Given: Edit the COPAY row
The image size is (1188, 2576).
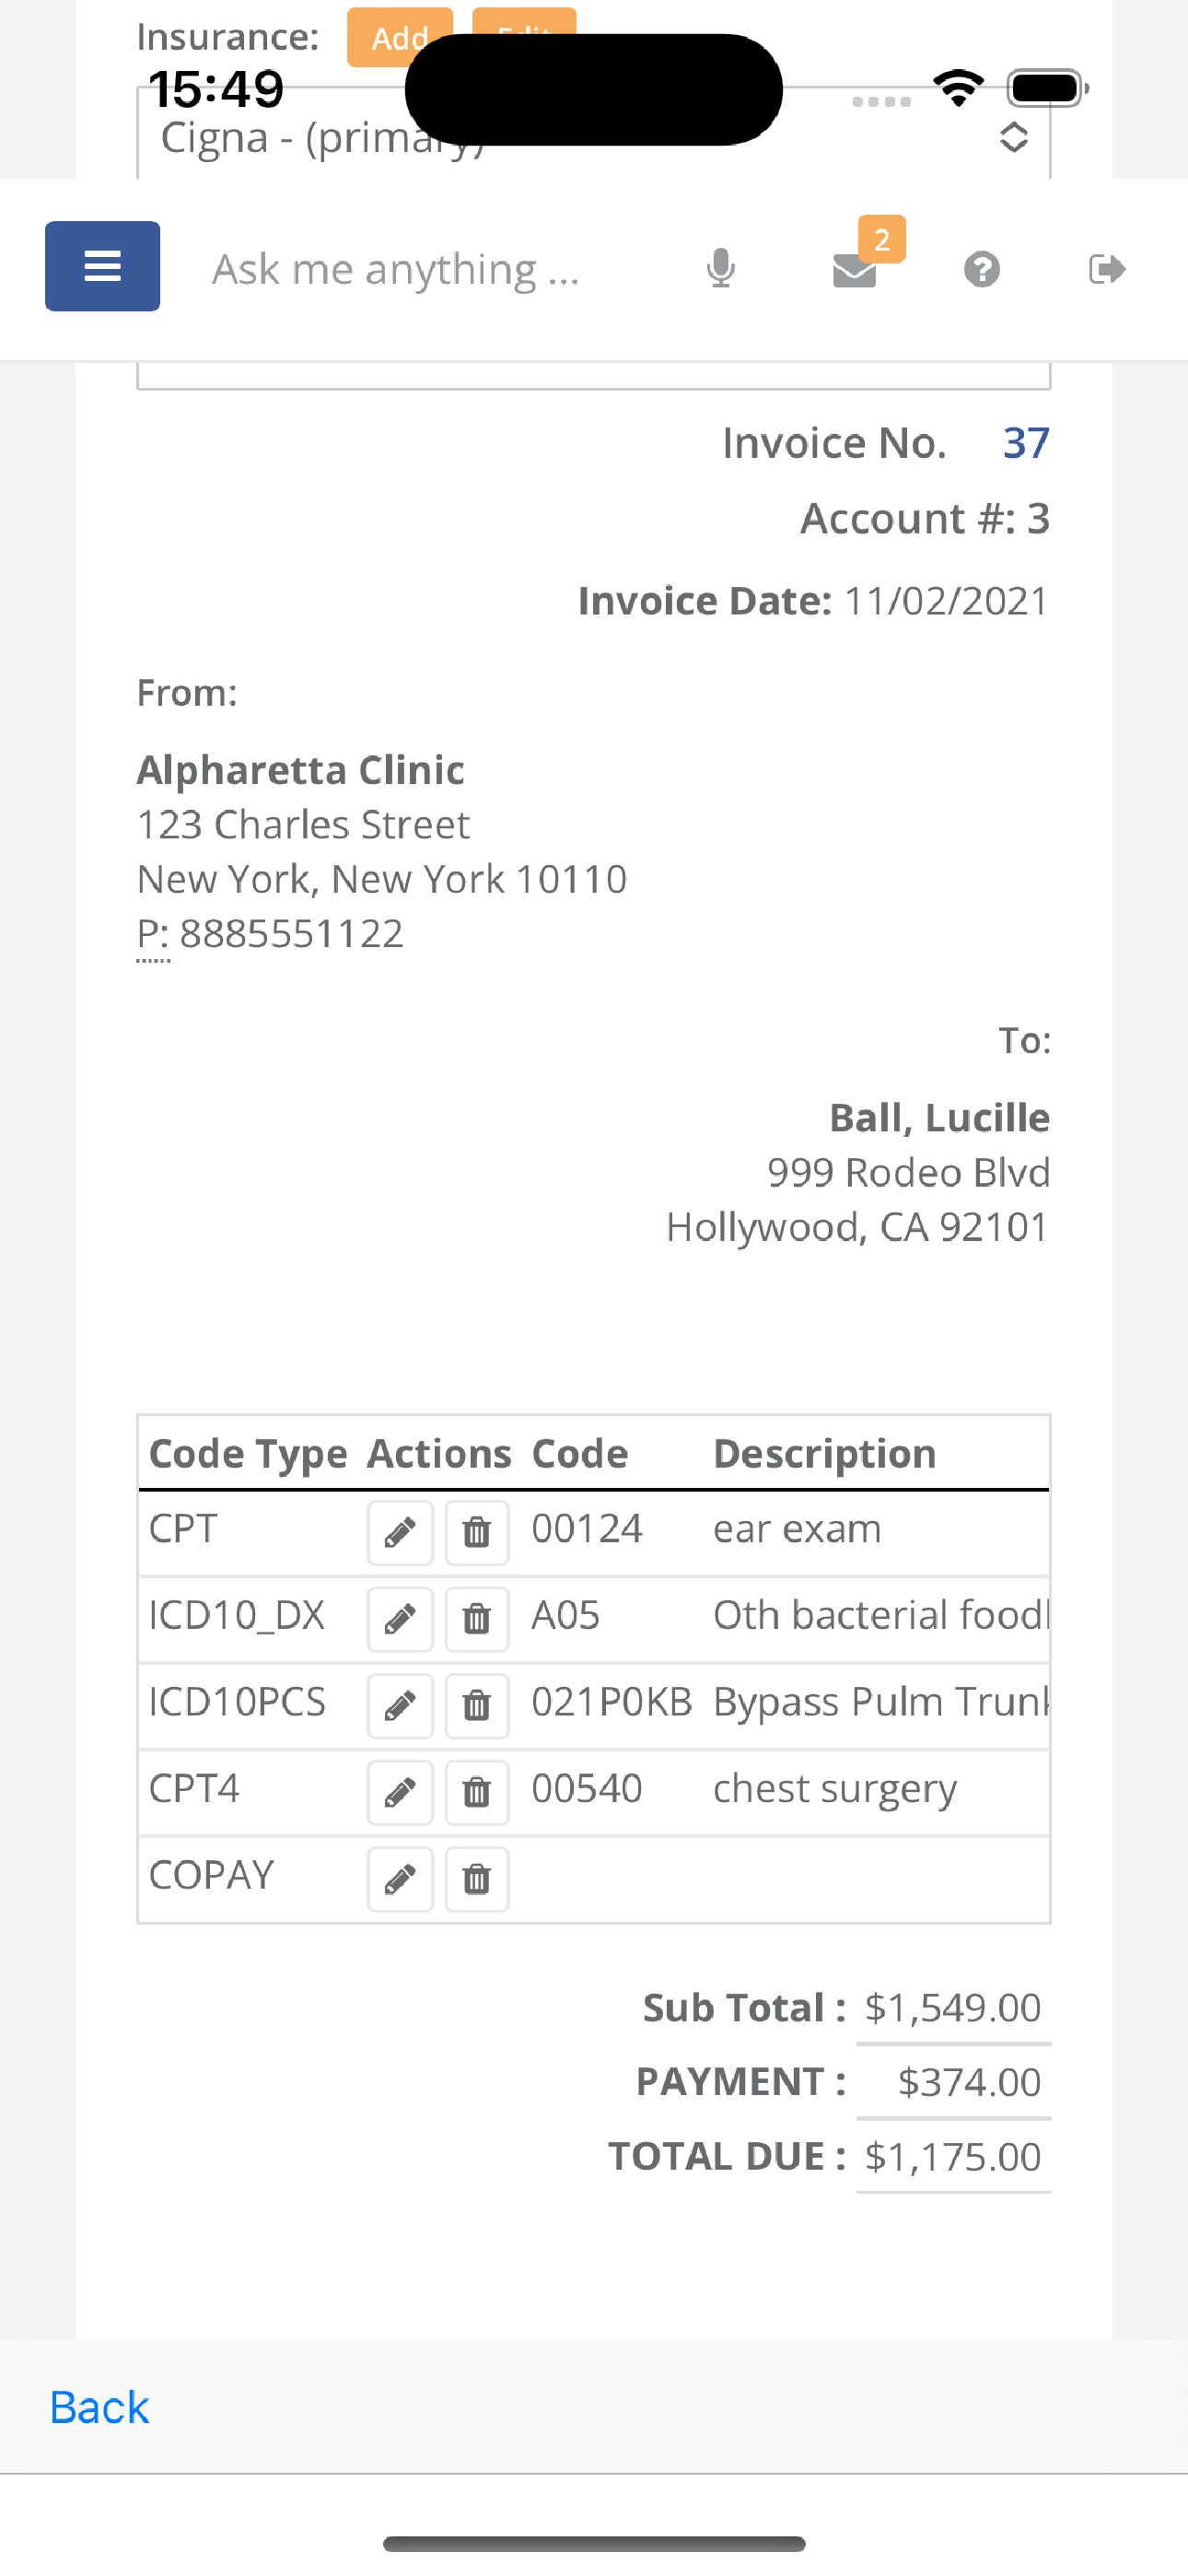Looking at the screenshot, I should tap(400, 1879).
